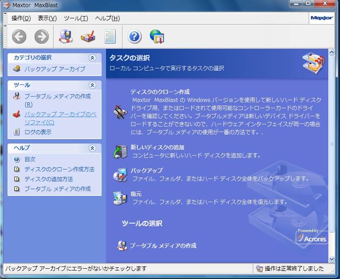
Task: Click the log icon beside ログの表示
Action: [x=17, y=132]
